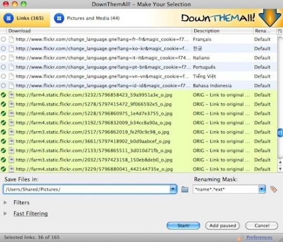Open the Renaming Mask dropdown
The height and width of the screenshot is (242, 283).
[x=262, y=189]
